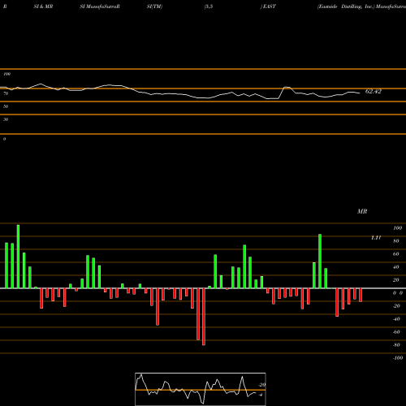Click the RSI value label 62.42

point(373,92)
